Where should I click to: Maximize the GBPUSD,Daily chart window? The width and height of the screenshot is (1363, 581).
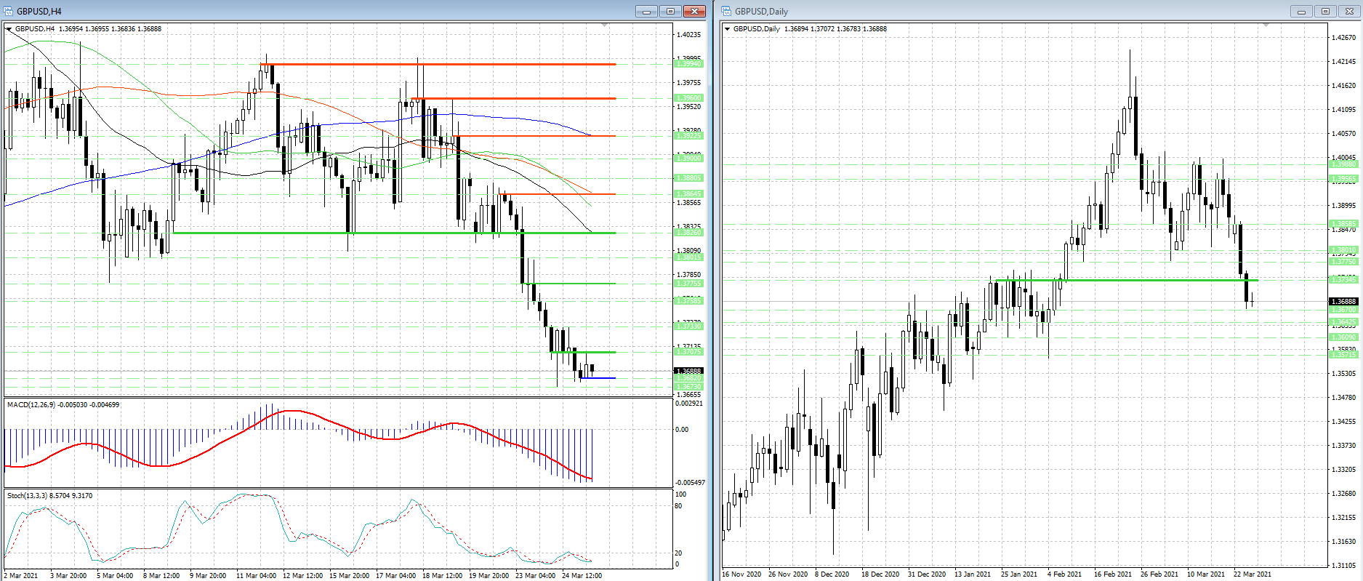tap(1325, 11)
